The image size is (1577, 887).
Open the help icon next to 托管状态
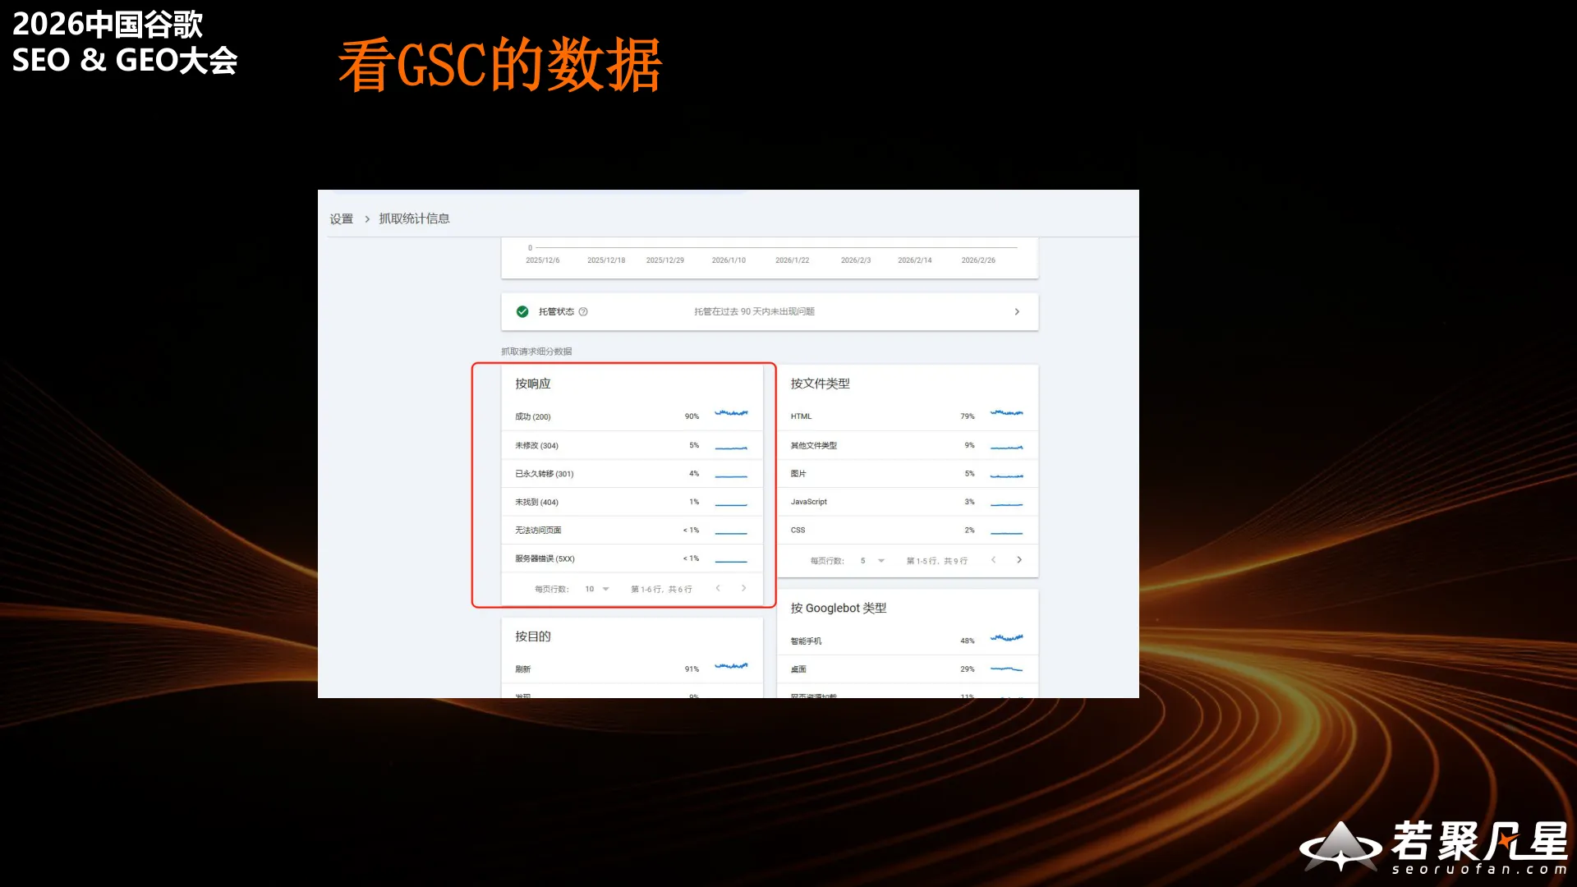(583, 312)
